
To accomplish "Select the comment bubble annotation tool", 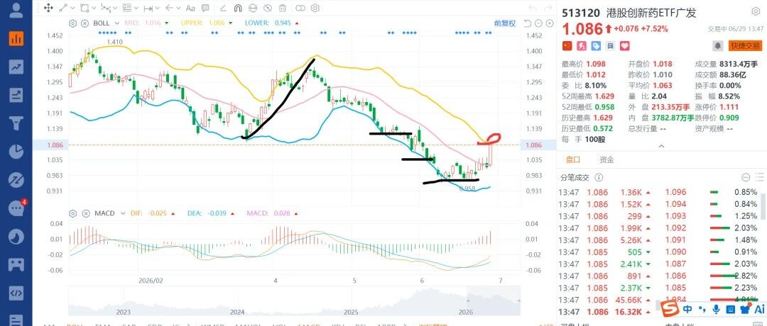I will coord(205,8).
